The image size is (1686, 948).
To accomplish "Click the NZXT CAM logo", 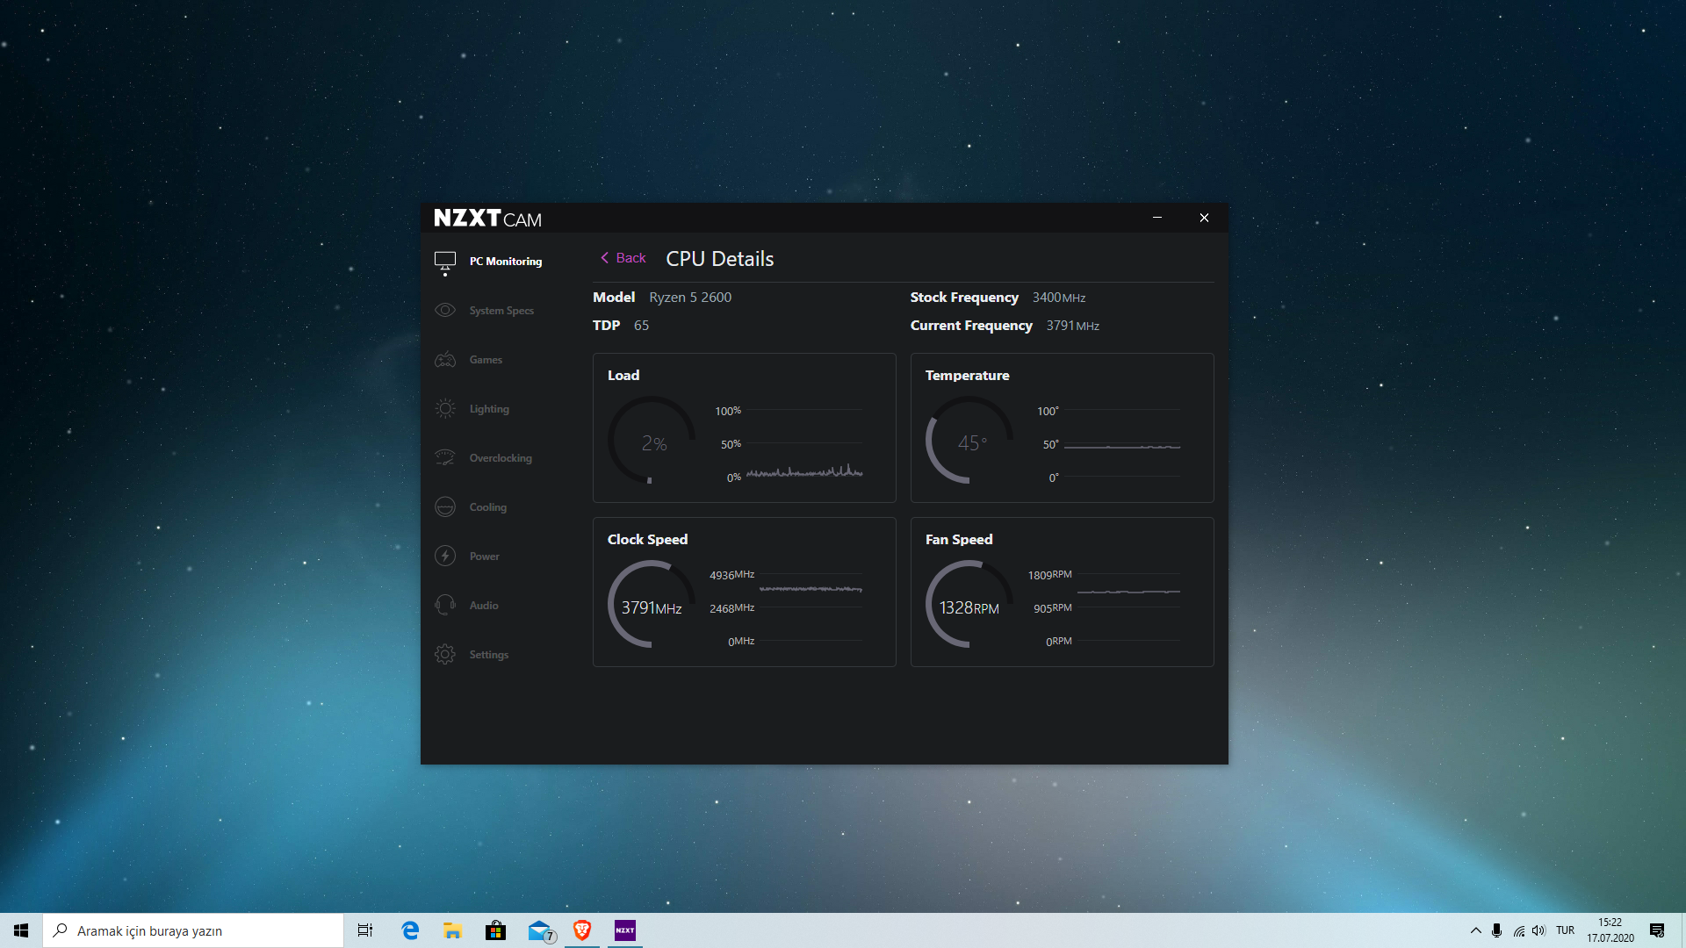I will (x=487, y=219).
